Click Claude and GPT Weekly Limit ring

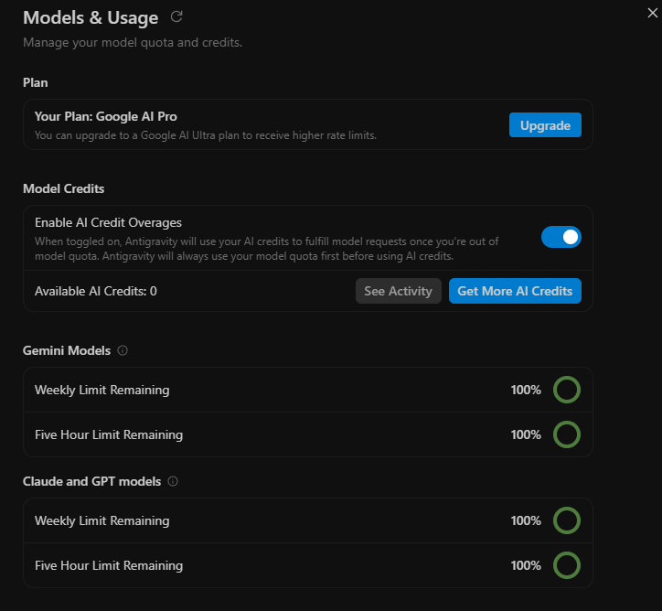tap(567, 520)
